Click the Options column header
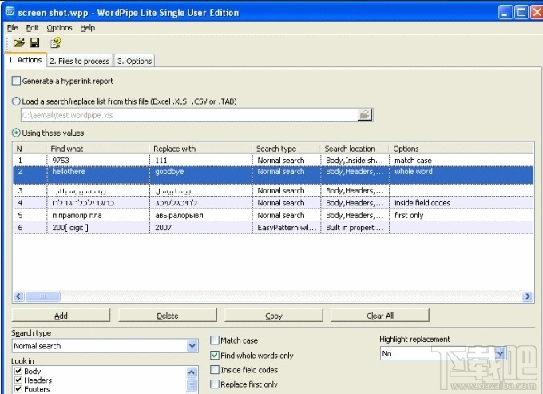 461,149
